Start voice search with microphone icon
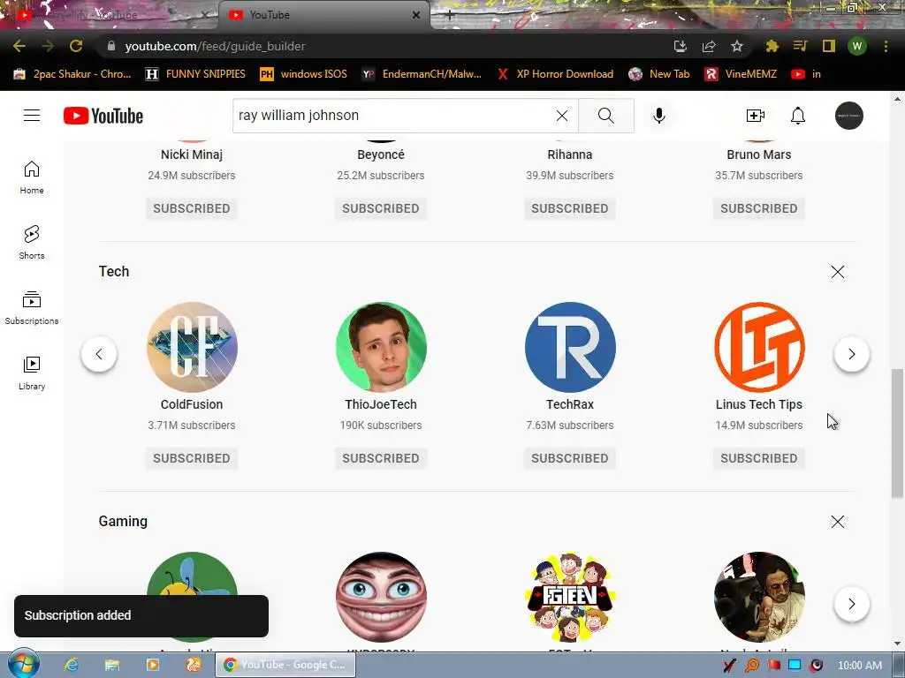905x678 pixels. click(659, 116)
